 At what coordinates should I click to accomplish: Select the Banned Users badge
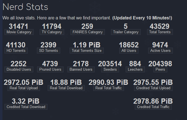point(81,70)
